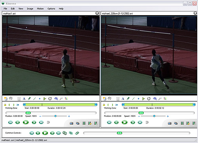Click the right video's speed slider handle
The width and height of the screenshot is (198, 143).
(x=154, y=116)
